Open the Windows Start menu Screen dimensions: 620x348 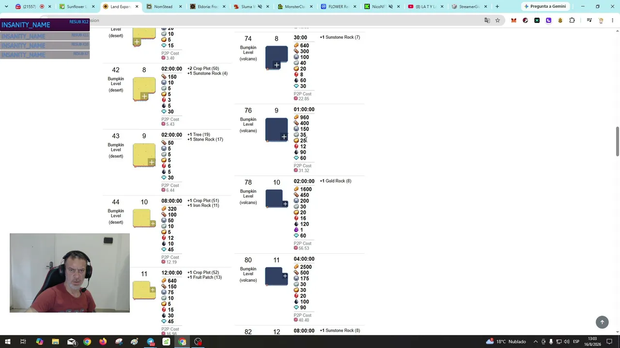7,342
